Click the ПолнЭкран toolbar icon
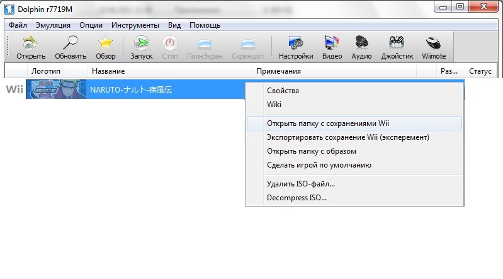 (205, 43)
